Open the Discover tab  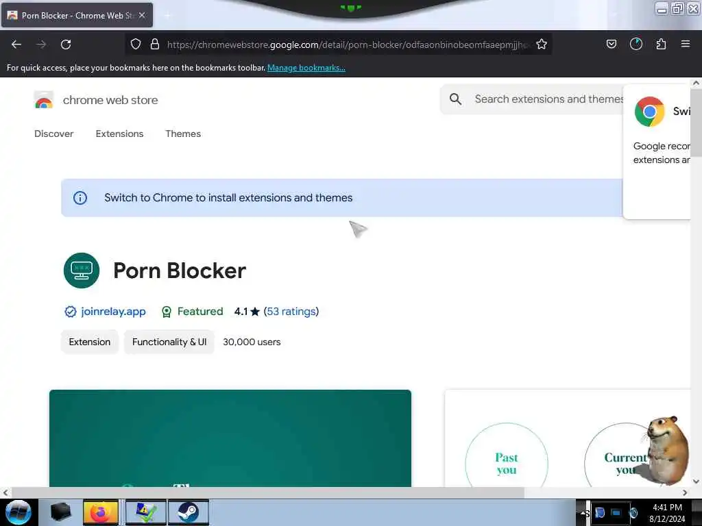(x=53, y=134)
